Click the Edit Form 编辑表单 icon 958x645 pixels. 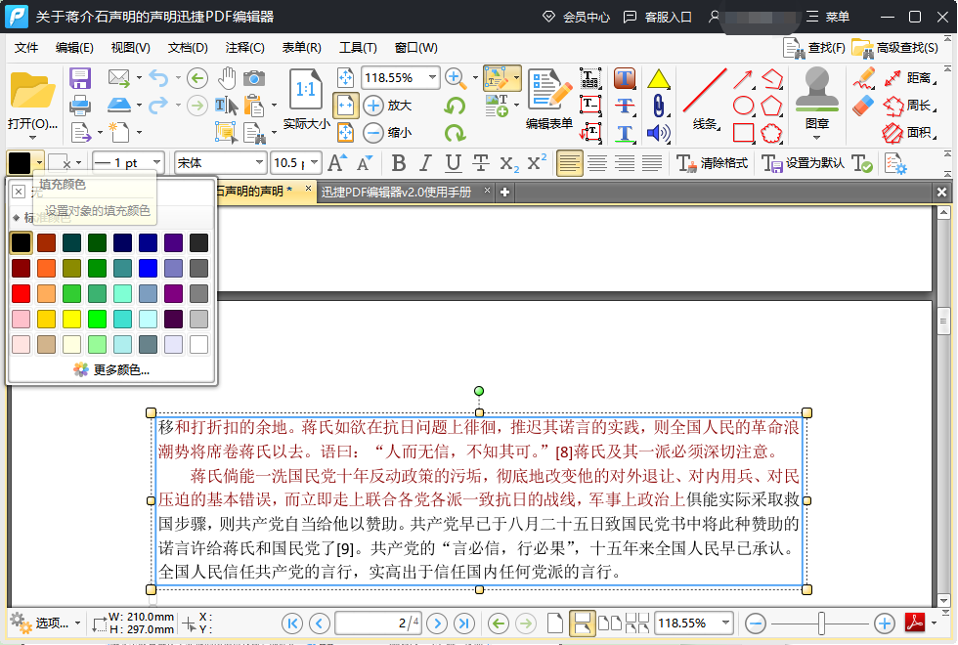pyautogui.click(x=549, y=98)
